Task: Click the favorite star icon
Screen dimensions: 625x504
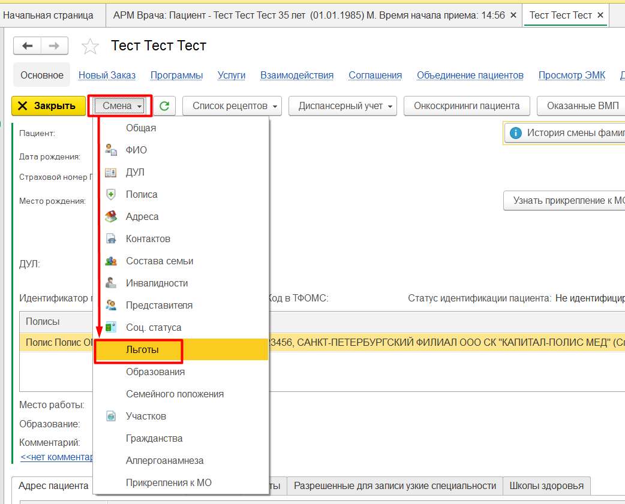Action: point(90,46)
